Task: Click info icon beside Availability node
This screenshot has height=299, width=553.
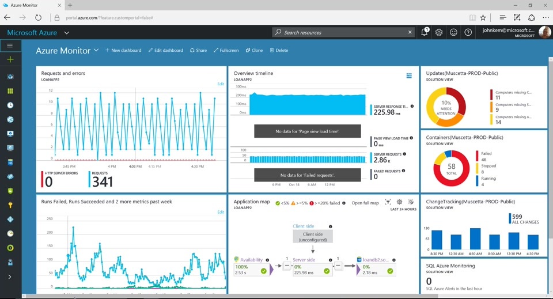Action: click(267, 260)
